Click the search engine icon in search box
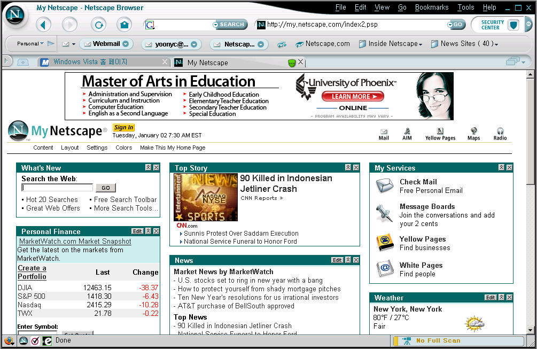 click(150, 25)
